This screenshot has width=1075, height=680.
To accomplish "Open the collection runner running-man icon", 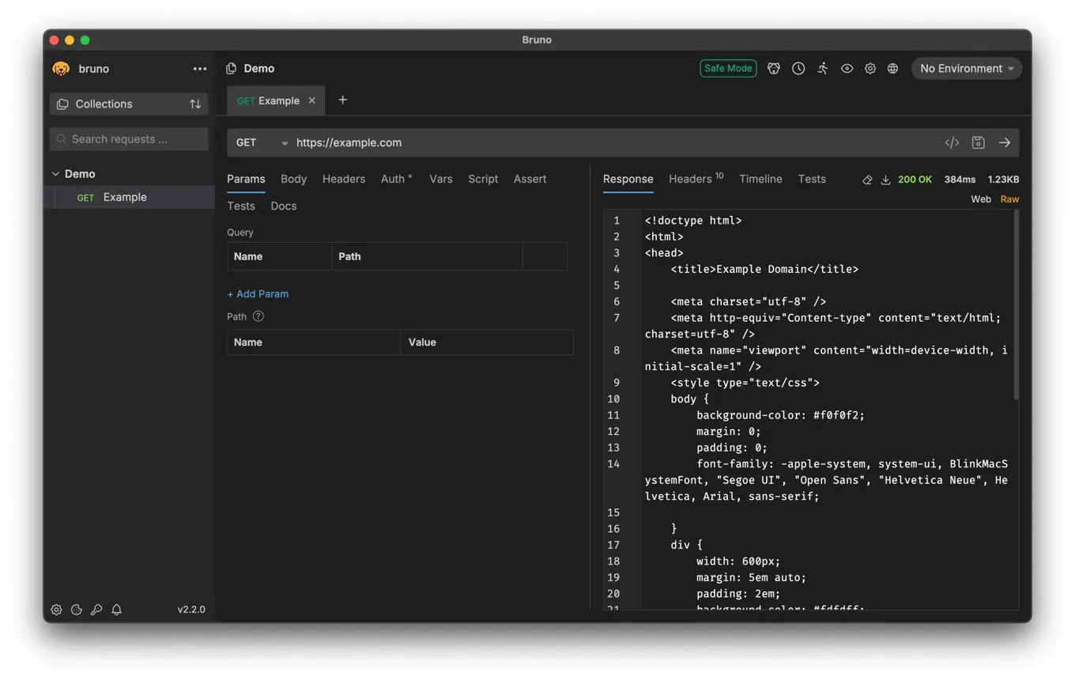I will point(823,69).
